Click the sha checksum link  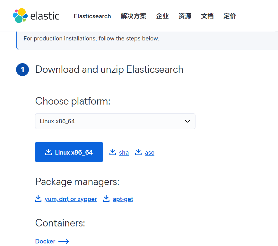[x=124, y=152]
